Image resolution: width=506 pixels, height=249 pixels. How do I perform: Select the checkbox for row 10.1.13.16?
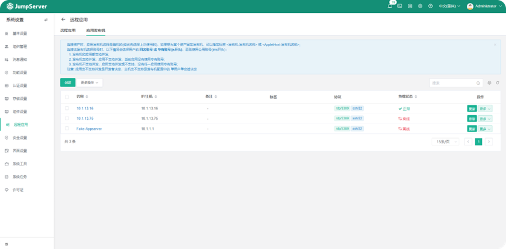67,108
